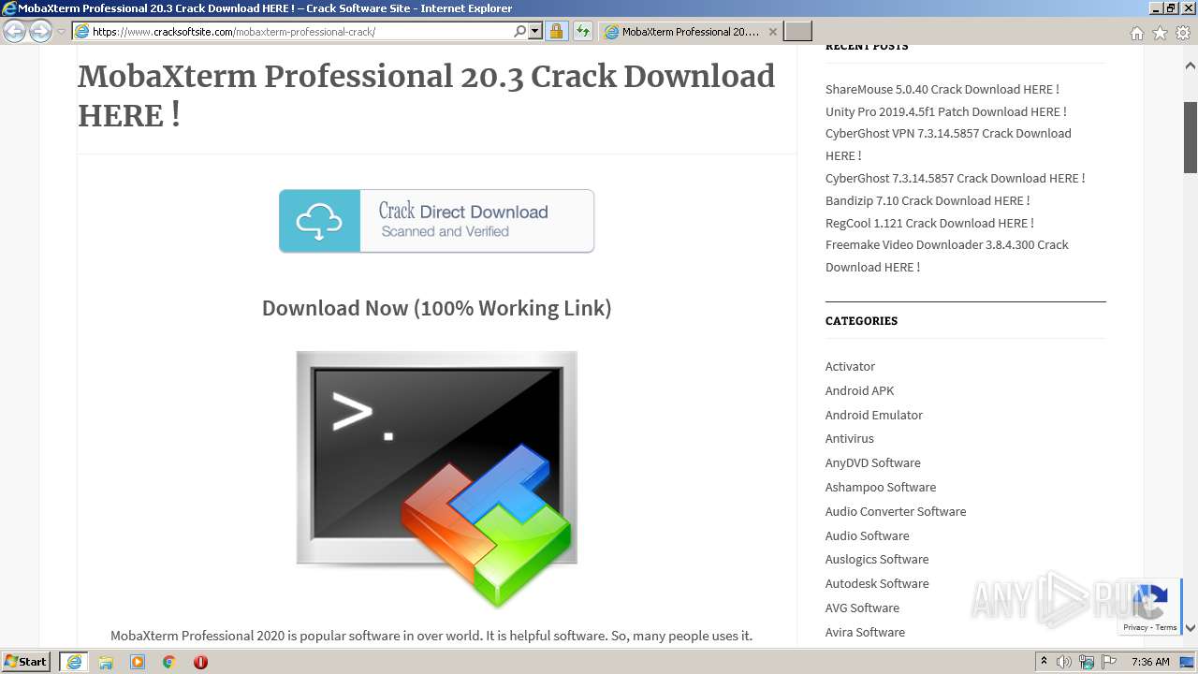
Task: Click the address bar search magnifier icon
Action: [520, 32]
